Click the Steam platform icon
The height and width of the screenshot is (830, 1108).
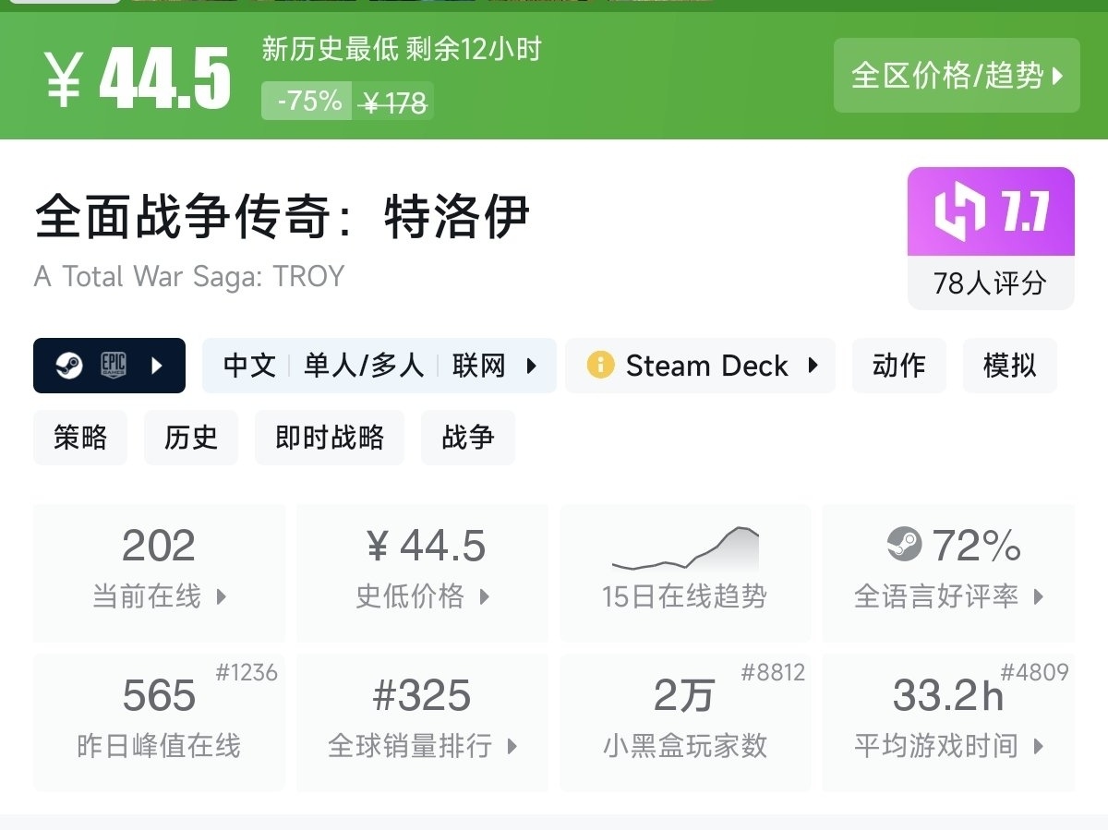pos(68,366)
